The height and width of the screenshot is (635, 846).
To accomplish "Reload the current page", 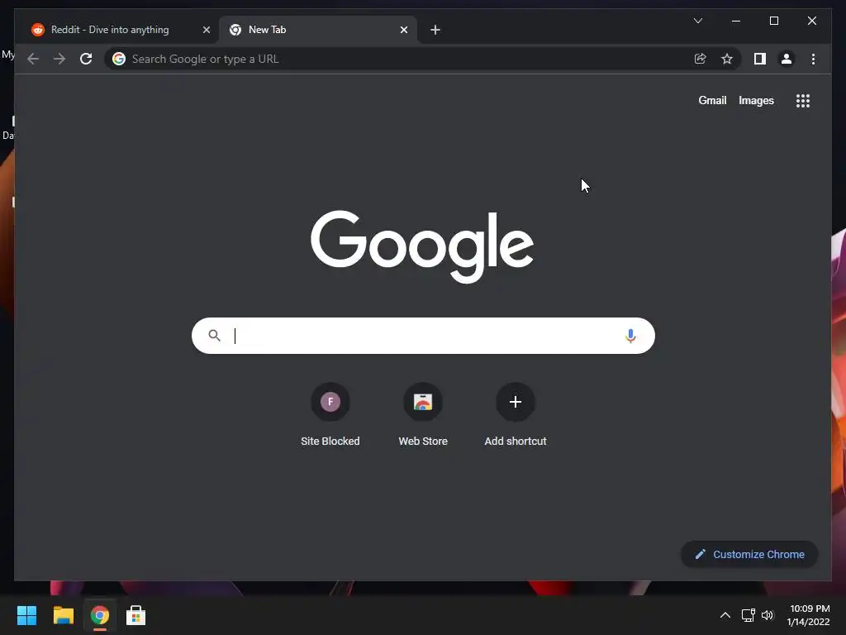I will coord(86,59).
